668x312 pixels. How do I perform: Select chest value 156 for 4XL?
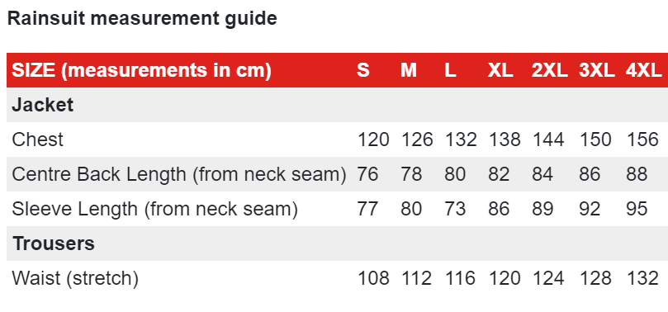click(x=642, y=139)
